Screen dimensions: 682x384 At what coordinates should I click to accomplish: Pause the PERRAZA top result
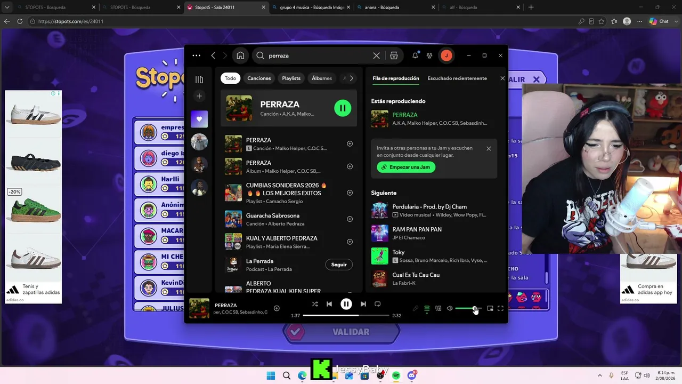pos(343,108)
